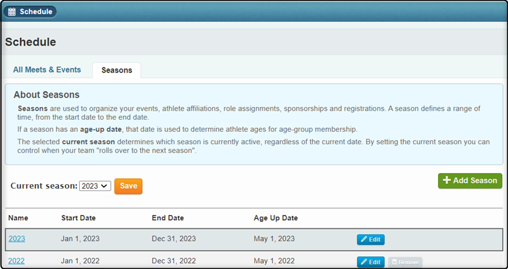Save the current season selection

point(129,186)
